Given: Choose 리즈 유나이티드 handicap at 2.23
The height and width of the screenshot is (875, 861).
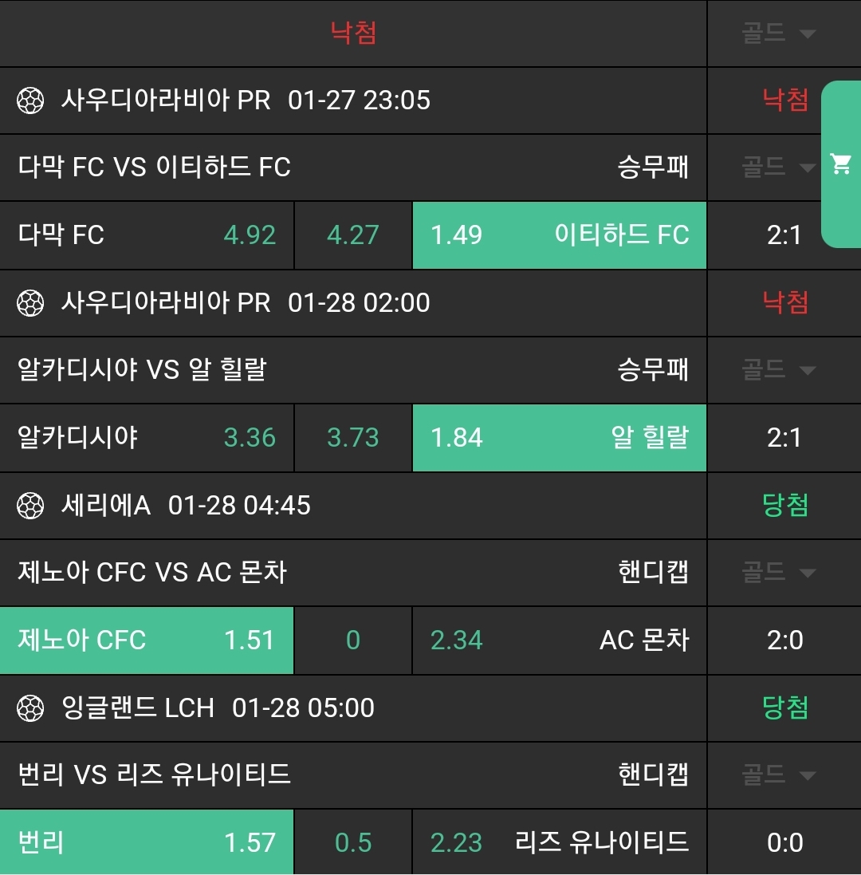Looking at the screenshot, I should tap(559, 843).
